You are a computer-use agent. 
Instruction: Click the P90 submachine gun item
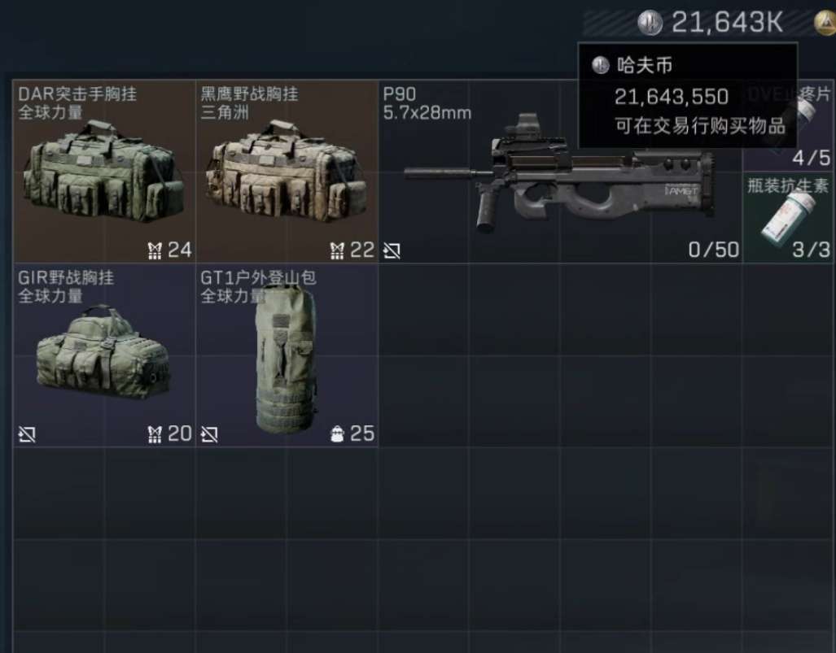(560, 172)
